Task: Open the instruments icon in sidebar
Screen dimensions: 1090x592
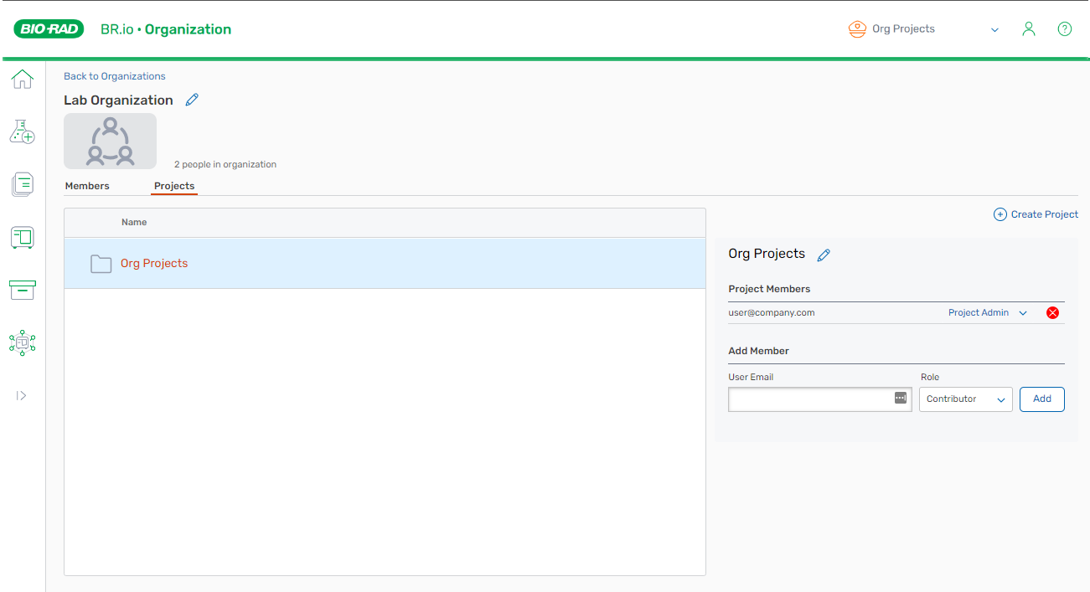Action: point(22,238)
